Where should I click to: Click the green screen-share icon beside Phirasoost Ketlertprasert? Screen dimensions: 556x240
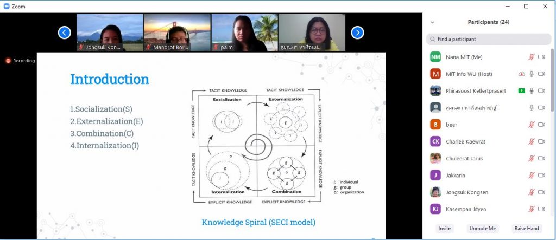[522, 90]
